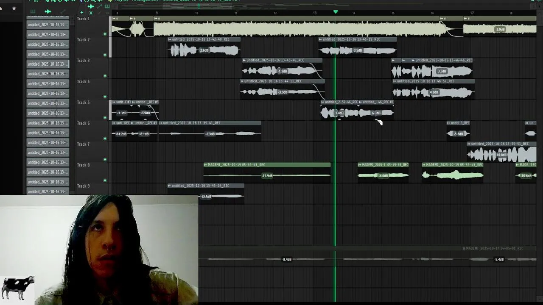Toggle Track 4 mute switch
This screenshot has height=305, width=543.
click(x=105, y=97)
